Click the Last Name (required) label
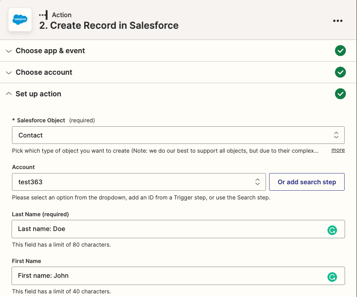Viewport: 357px width, 297px height. pos(40,214)
